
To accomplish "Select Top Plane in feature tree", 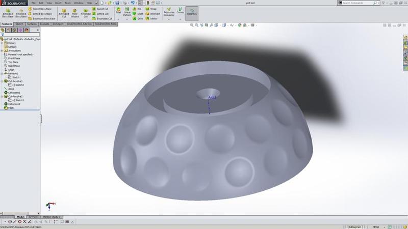I will coord(11,62).
